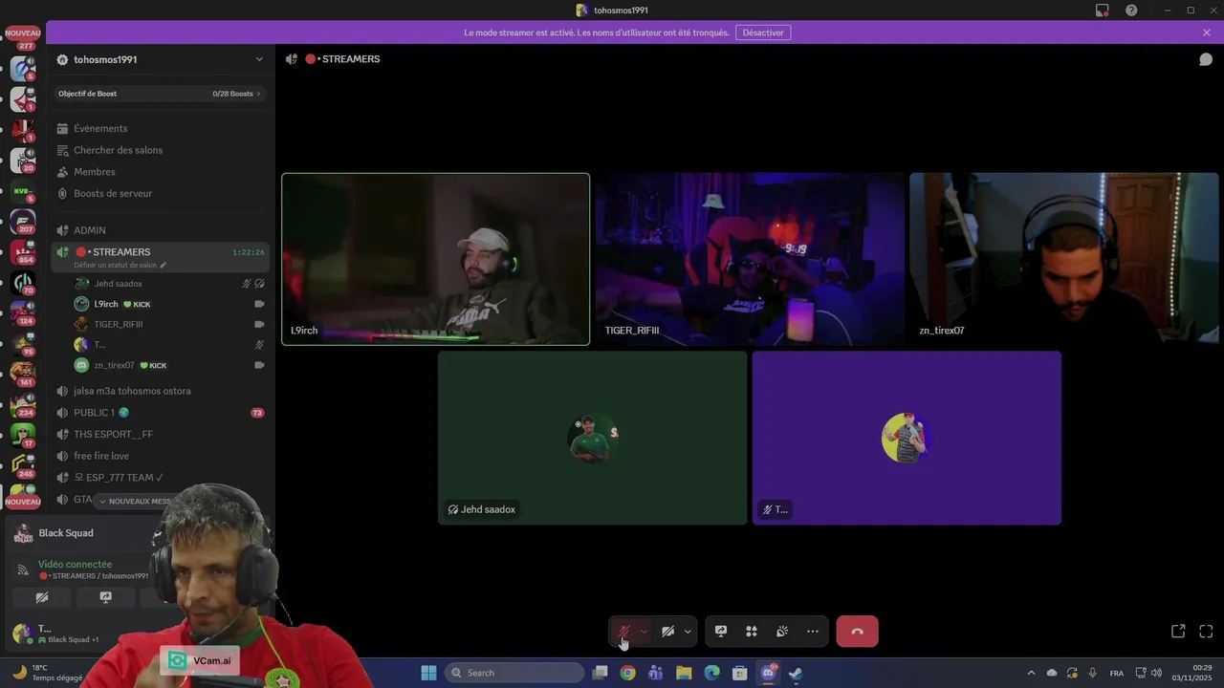Focus zn_tirex07 video tile

(x=1063, y=259)
